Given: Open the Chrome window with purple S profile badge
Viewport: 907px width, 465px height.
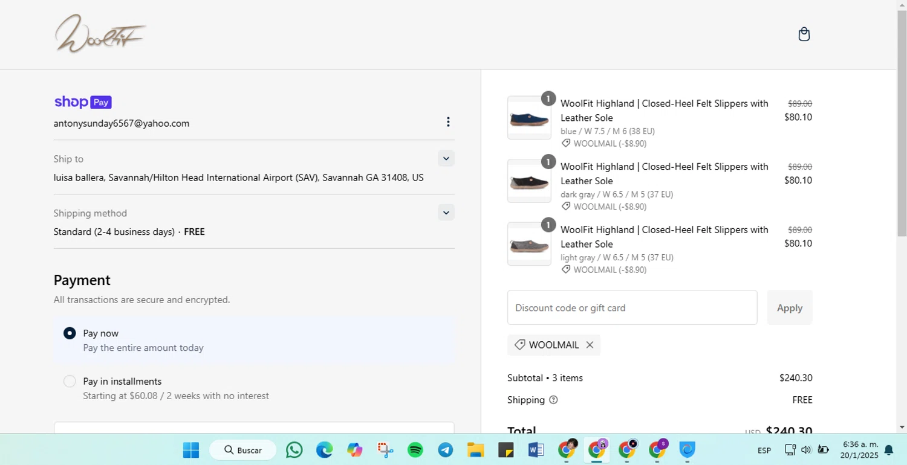Looking at the screenshot, I should [x=658, y=449].
